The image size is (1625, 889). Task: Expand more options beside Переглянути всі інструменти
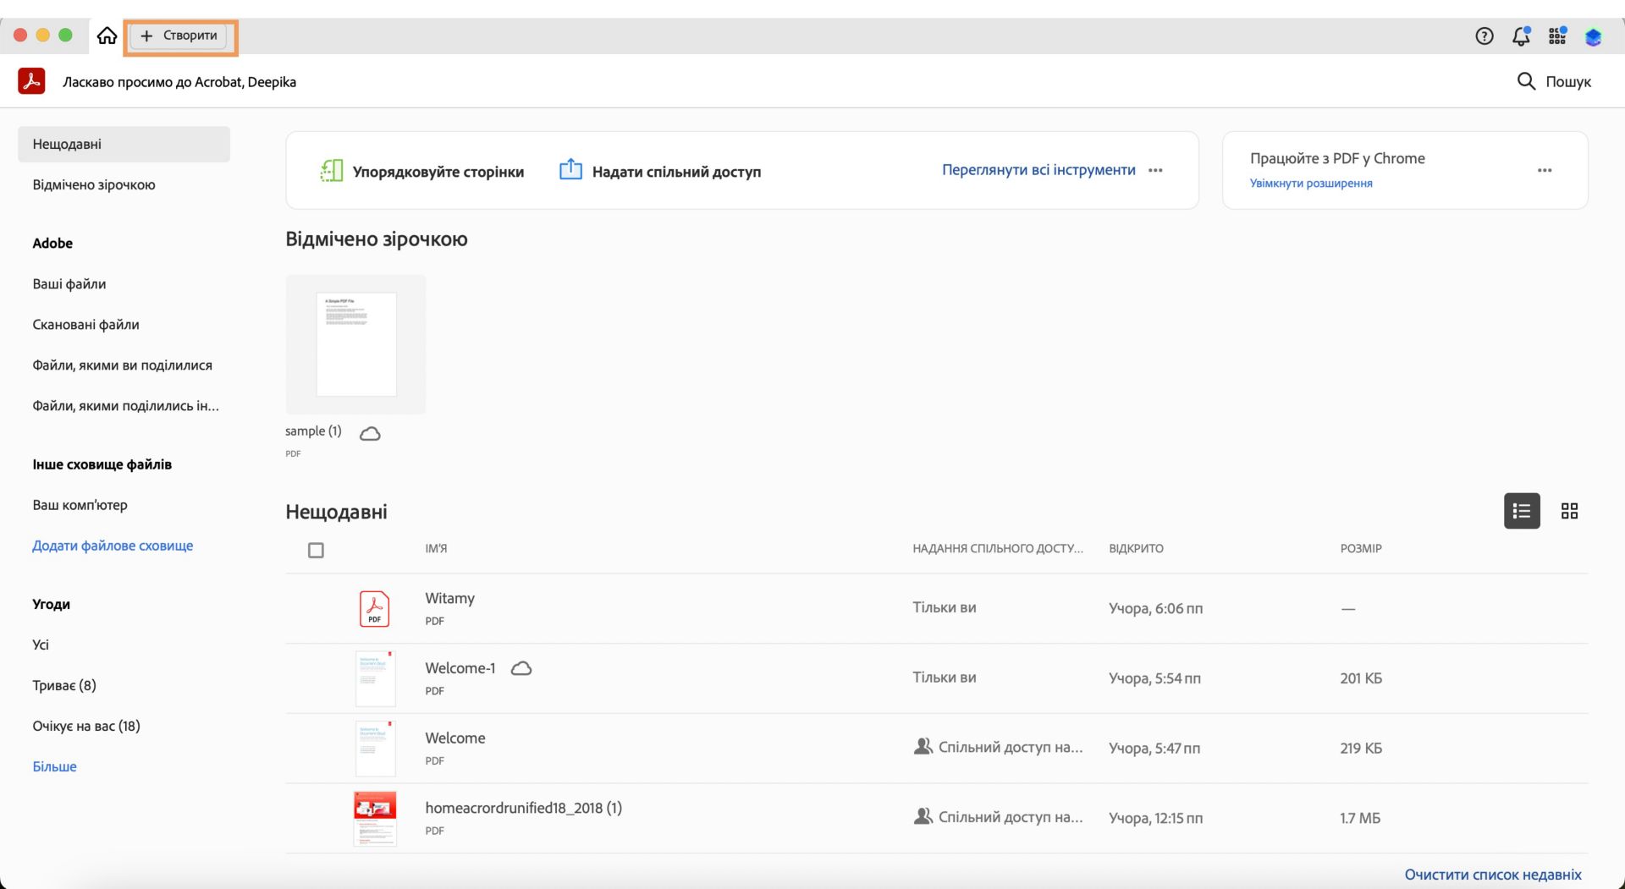point(1155,170)
